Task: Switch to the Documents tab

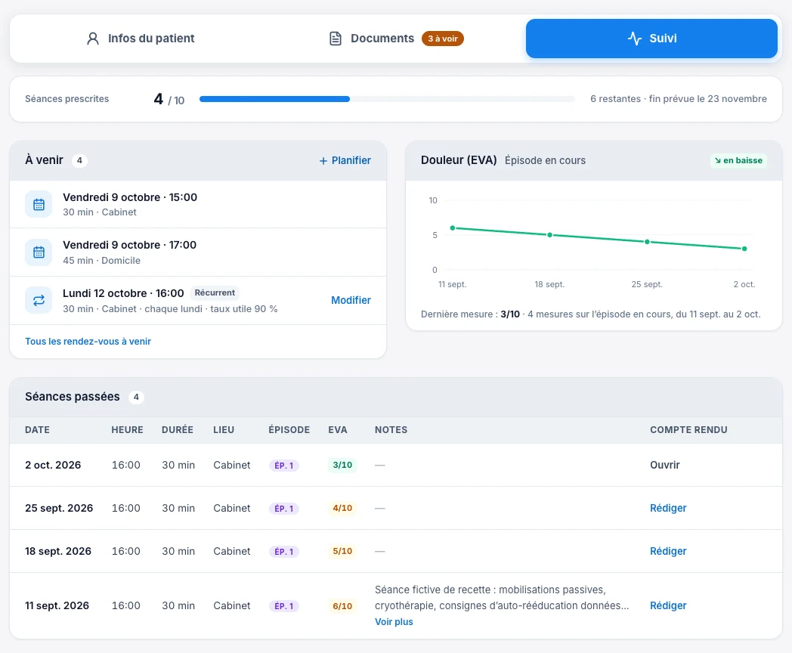Action: coord(396,39)
